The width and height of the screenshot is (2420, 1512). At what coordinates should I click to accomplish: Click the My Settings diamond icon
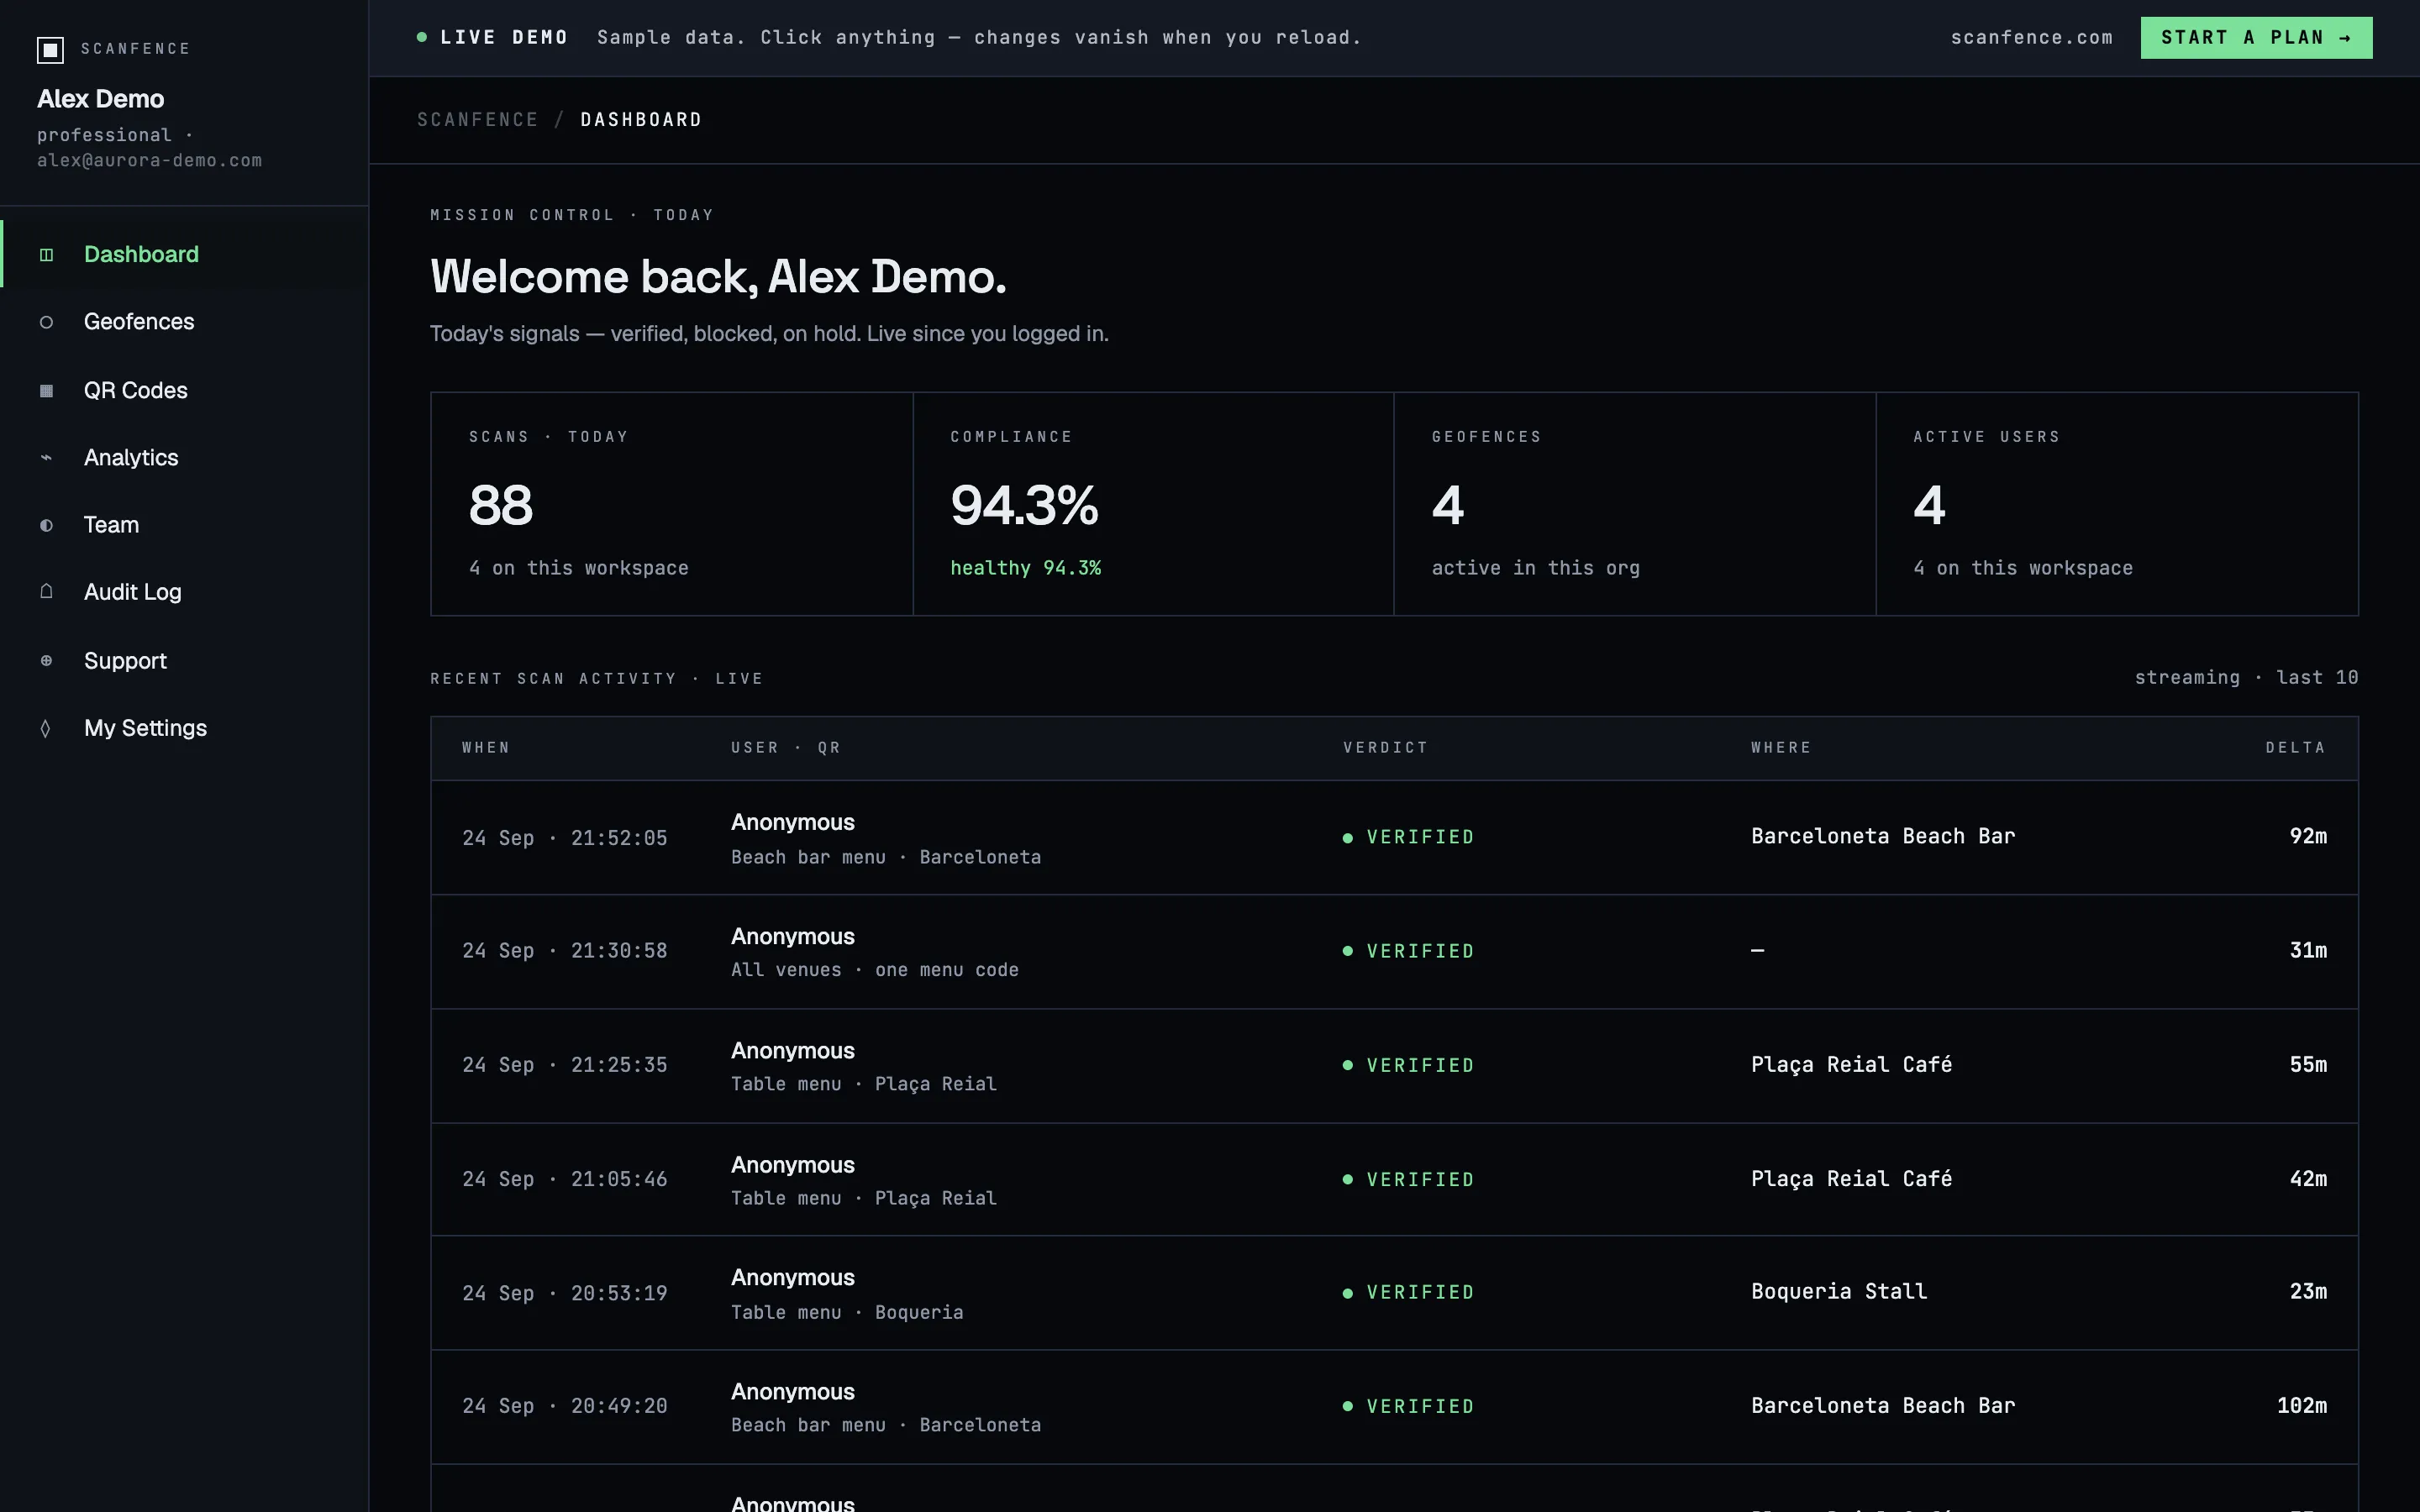46,729
